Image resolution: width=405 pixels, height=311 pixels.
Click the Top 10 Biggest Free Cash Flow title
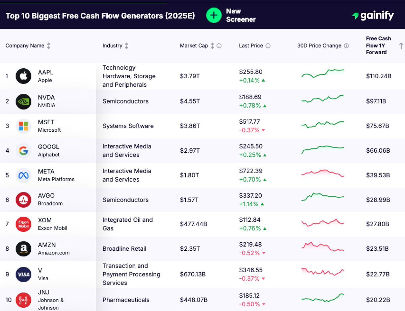coord(100,16)
